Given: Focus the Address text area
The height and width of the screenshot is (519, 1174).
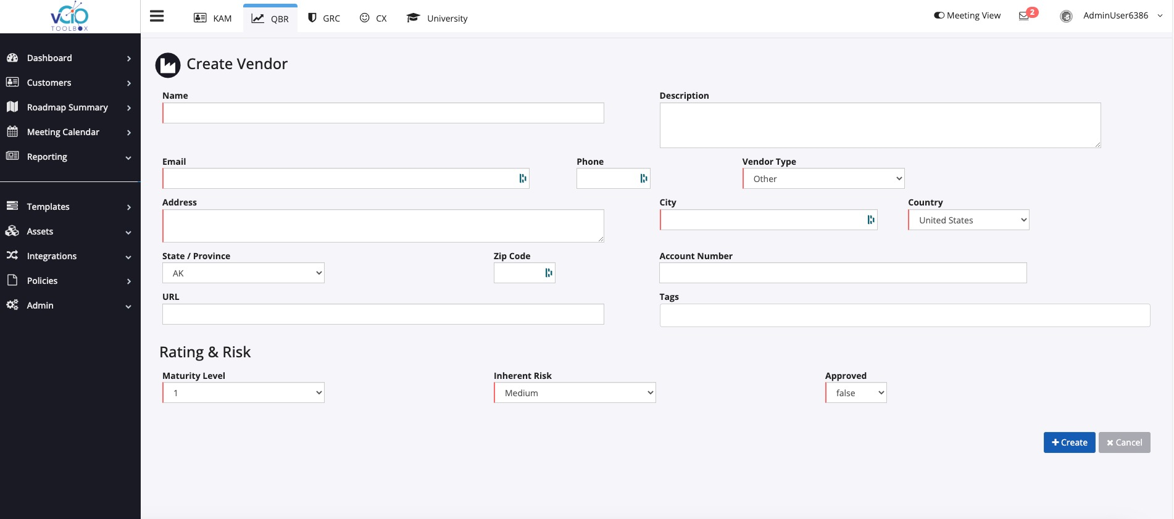Looking at the screenshot, I should pos(383,226).
